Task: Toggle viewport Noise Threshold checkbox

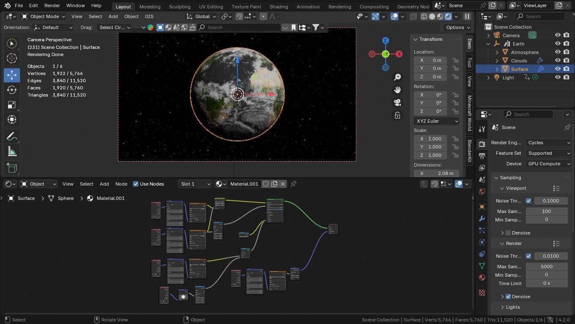Action: (528, 201)
